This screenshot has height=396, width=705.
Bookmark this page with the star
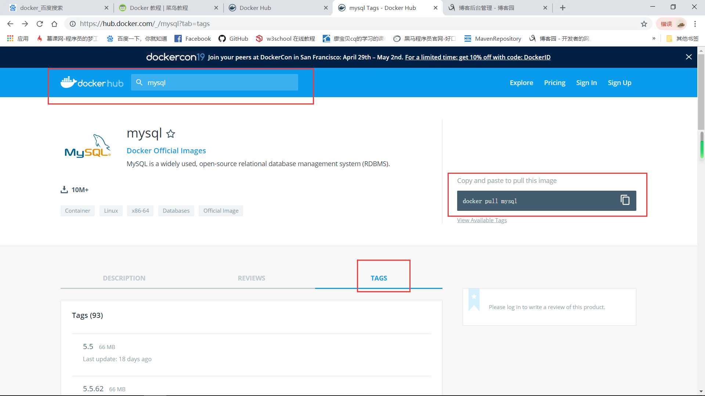(x=644, y=24)
